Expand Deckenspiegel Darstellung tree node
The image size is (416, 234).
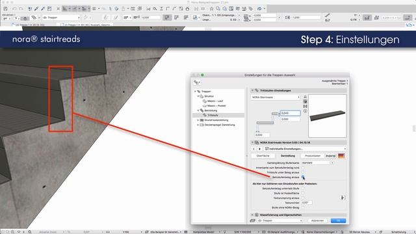point(198,125)
